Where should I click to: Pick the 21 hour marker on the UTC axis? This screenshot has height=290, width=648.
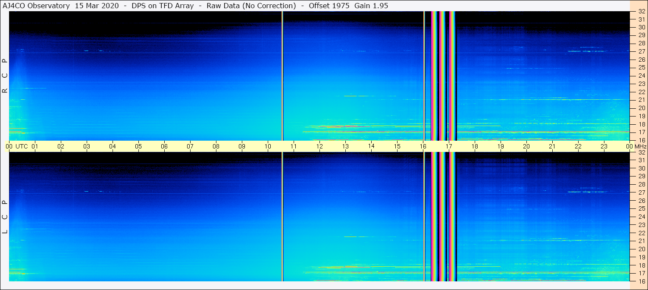pos(552,146)
